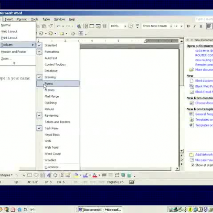The image size is (213, 213).
Task: Click the Undo arrow icon
Action: click(x=58, y=26)
